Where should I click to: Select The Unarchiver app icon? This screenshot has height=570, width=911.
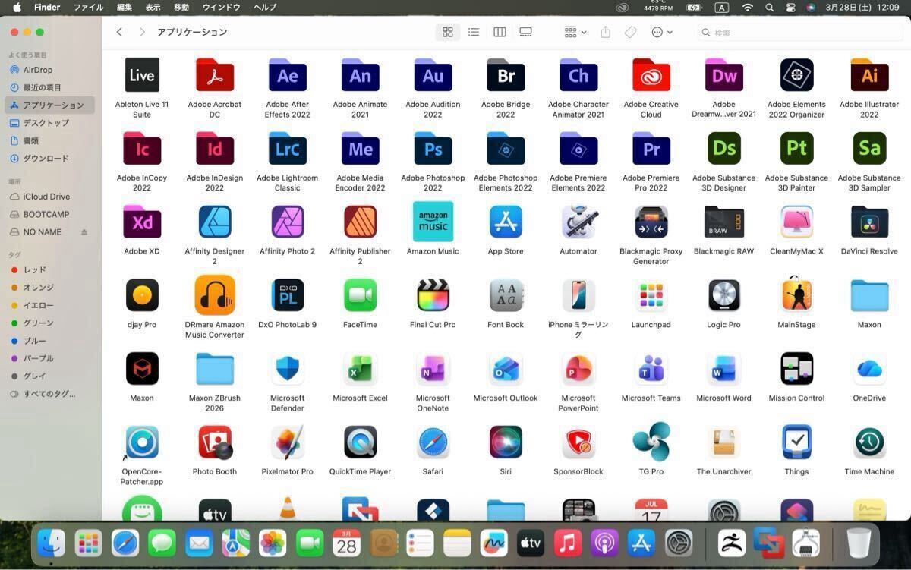[x=724, y=442]
